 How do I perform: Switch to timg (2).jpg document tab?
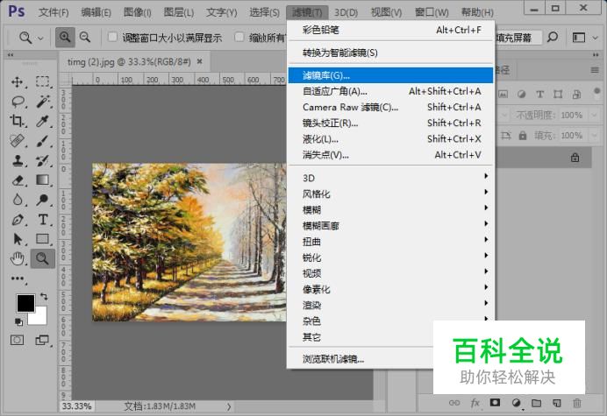coord(129,61)
